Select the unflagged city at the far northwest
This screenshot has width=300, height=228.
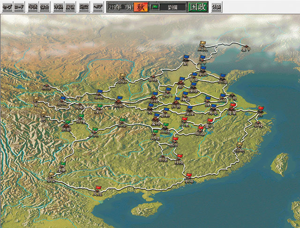click(45, 88)
